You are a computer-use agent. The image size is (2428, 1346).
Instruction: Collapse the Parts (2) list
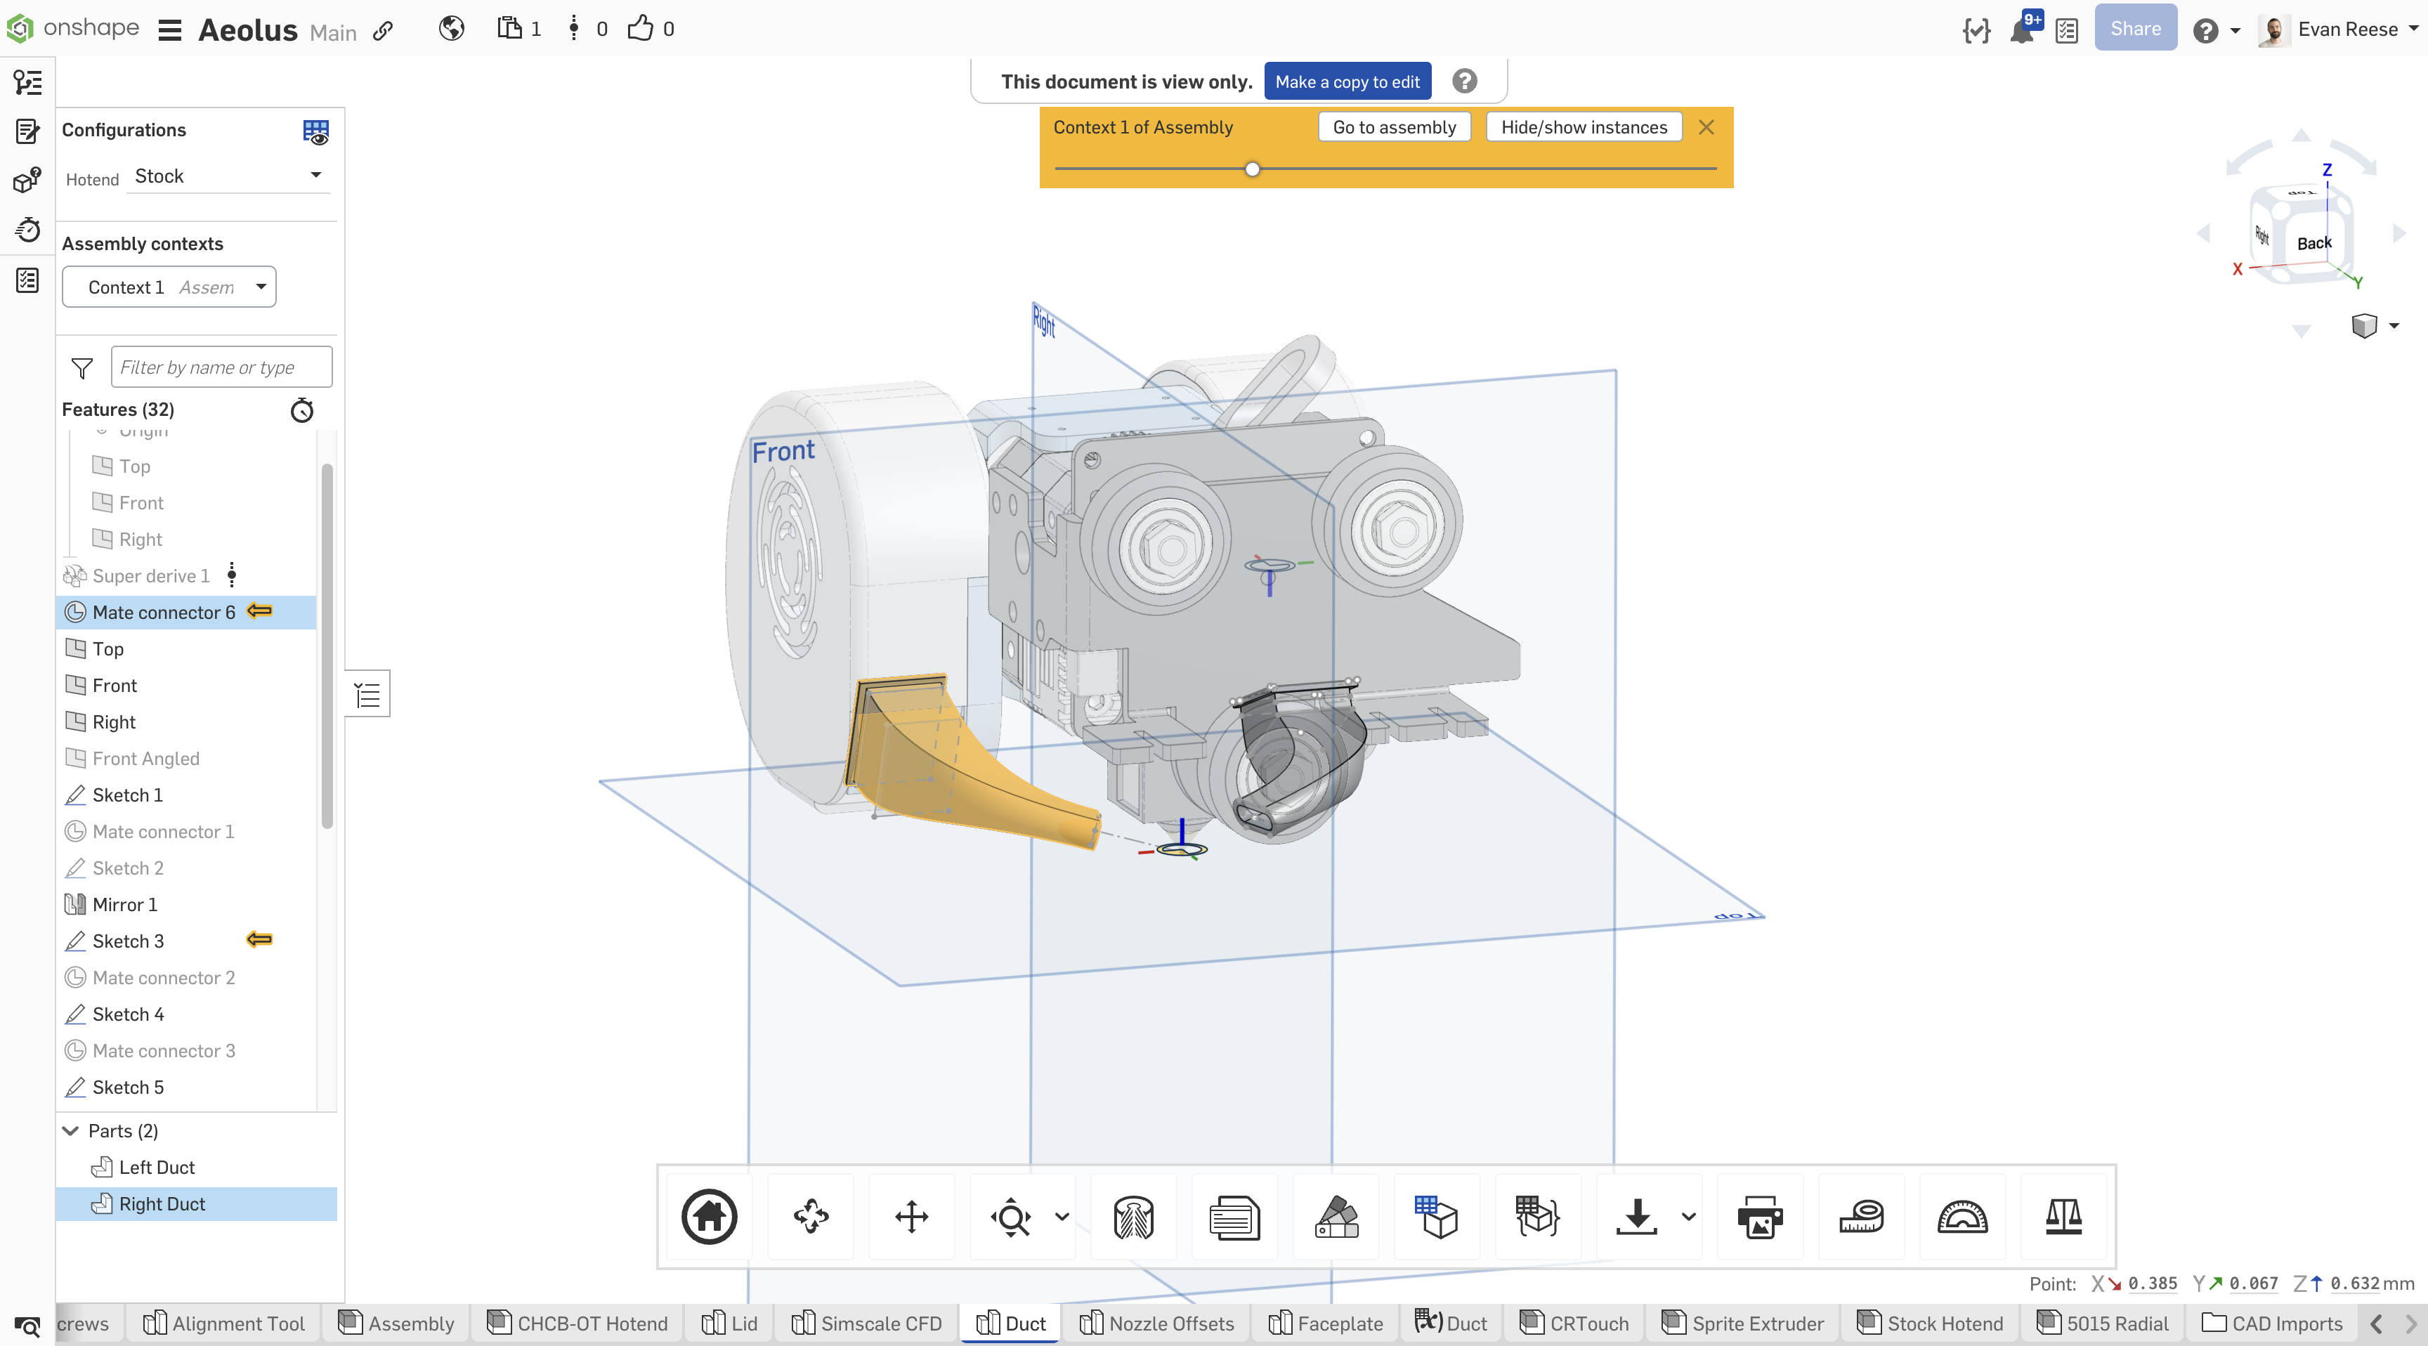[71, 1130]
